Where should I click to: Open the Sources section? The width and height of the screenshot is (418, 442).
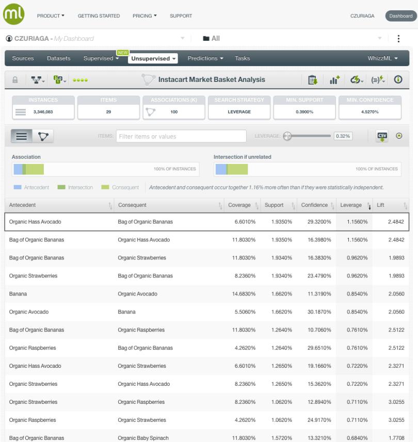pyautogui.click(x=23, y=58)
